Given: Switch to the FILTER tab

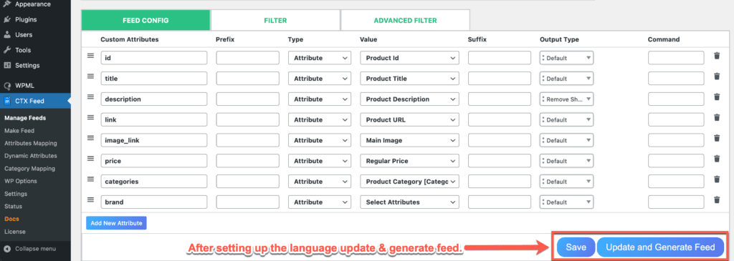Looking at the screenshot, I should click(275, 21).
